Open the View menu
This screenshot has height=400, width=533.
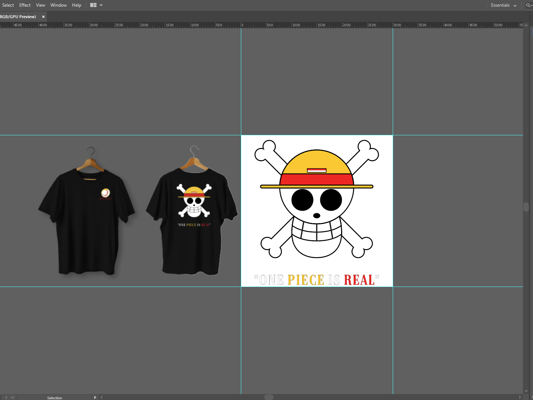(x=40, y=5)
